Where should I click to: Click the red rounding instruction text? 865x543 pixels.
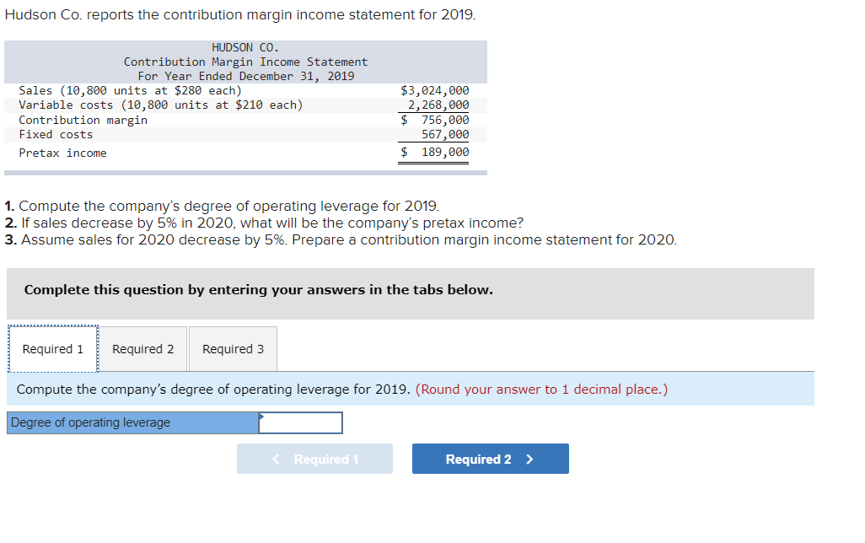542,389
